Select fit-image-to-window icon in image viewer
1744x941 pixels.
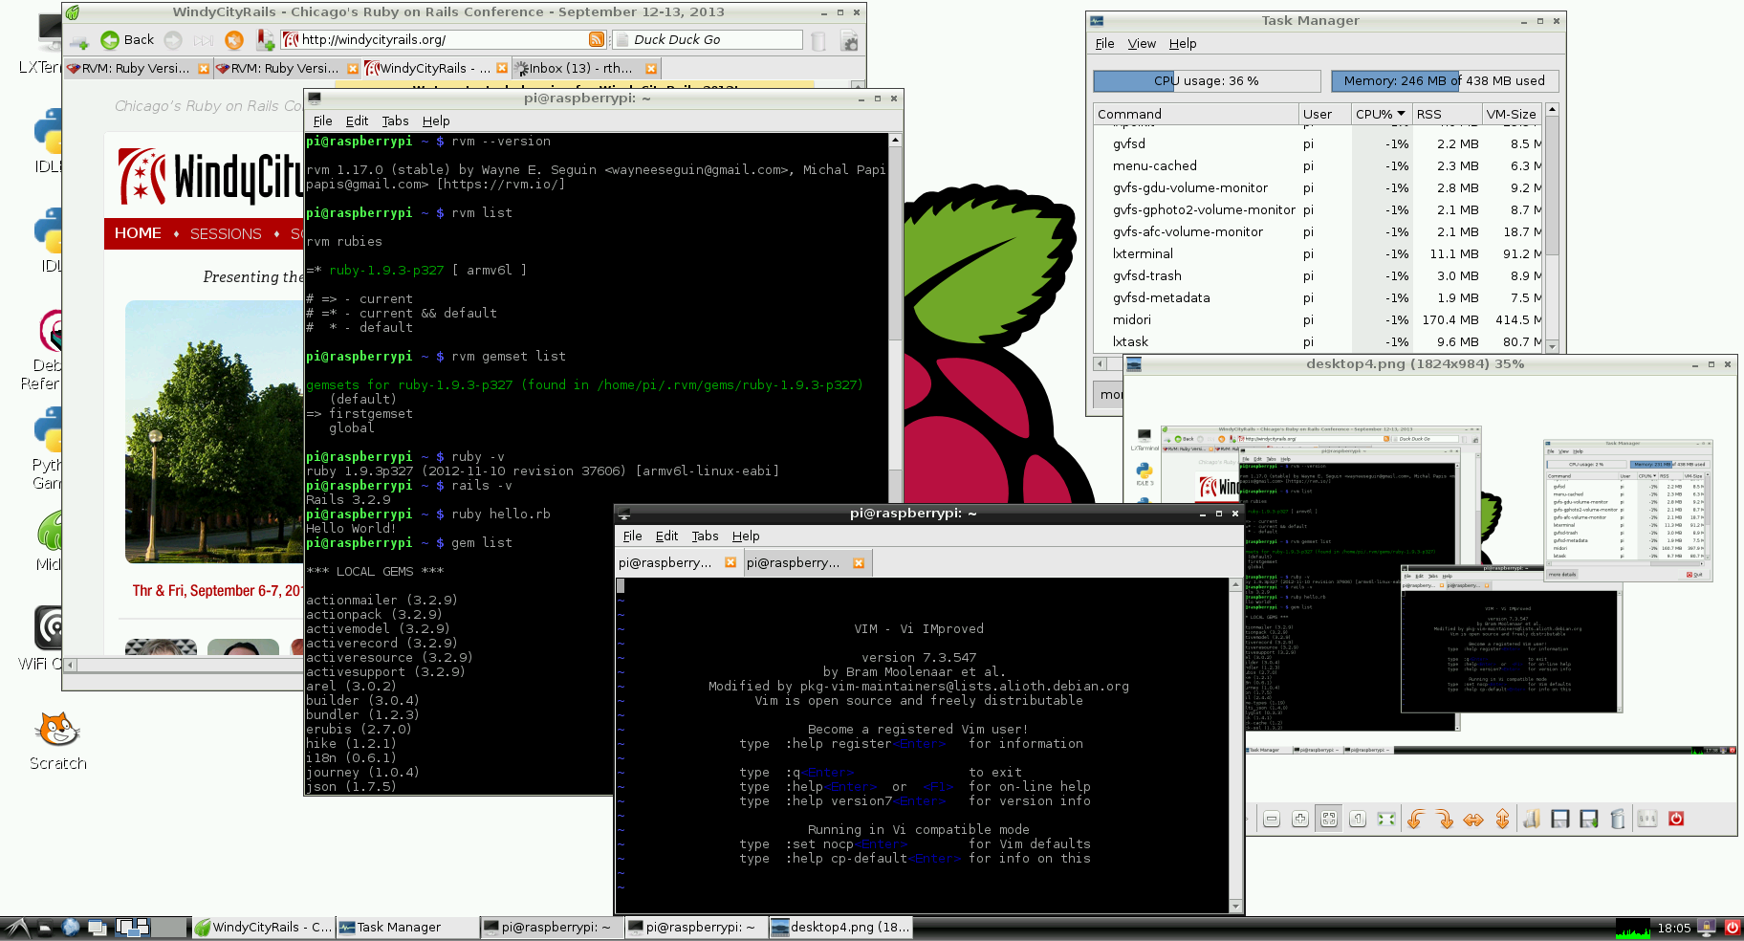tap(1329, 819)
